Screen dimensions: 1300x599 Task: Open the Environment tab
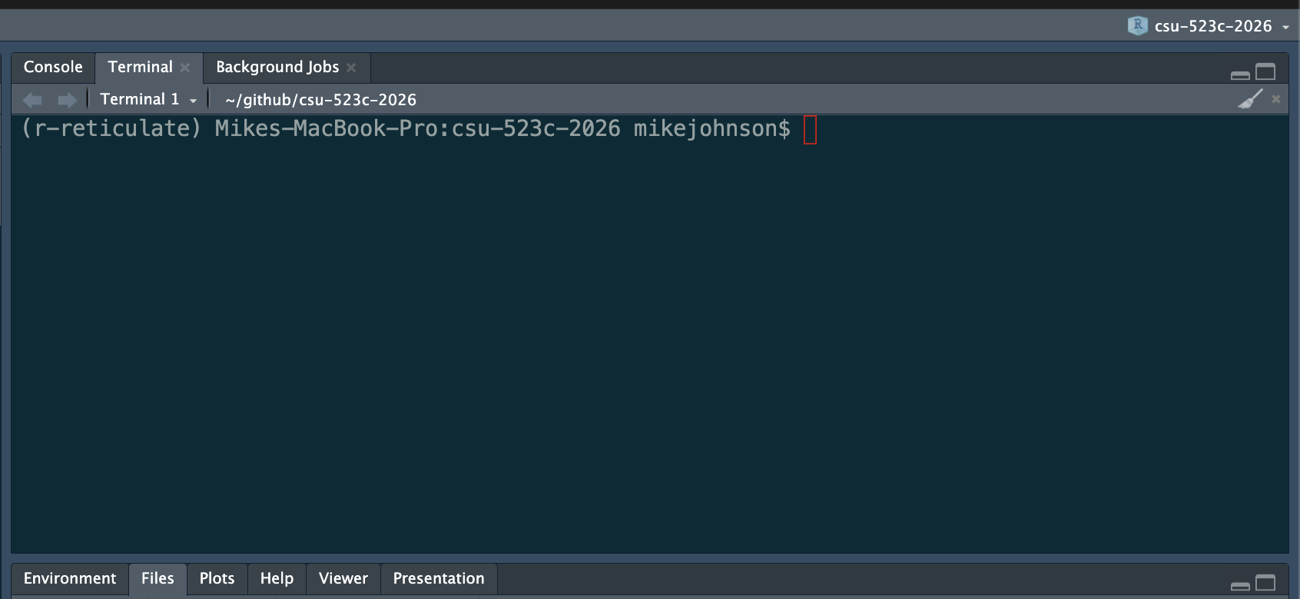(x=70, y=578)
